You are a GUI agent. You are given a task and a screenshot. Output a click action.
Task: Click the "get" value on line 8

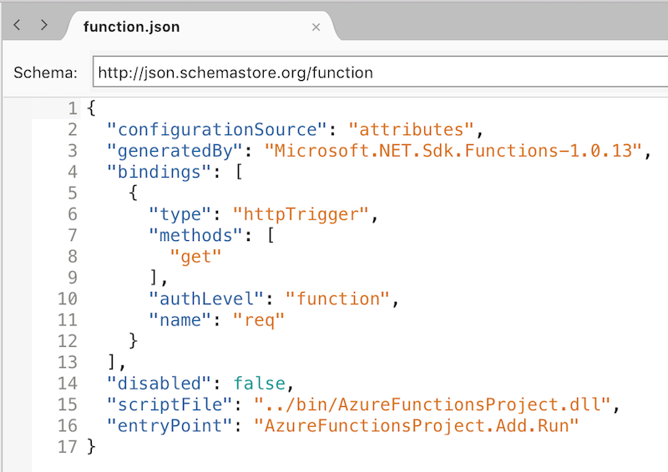(x=195, y=257)
